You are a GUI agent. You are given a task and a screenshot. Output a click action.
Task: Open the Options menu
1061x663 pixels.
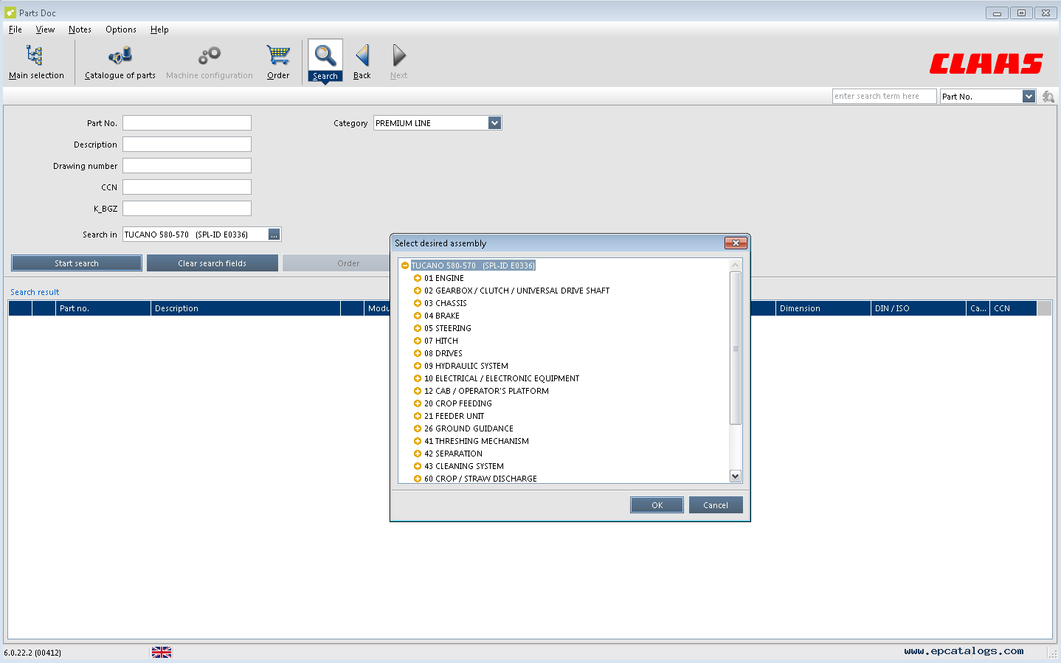pos(121,29)
